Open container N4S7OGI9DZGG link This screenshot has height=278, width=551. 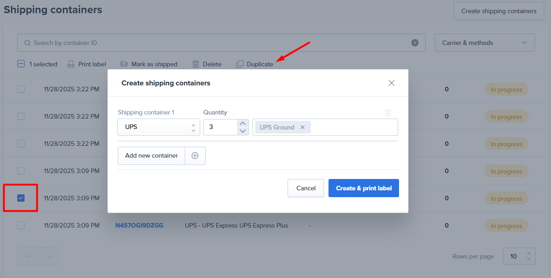coord(139,225)
